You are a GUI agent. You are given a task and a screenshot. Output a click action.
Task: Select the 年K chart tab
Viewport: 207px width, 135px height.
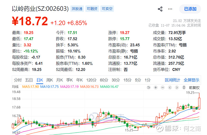(79, 80)
